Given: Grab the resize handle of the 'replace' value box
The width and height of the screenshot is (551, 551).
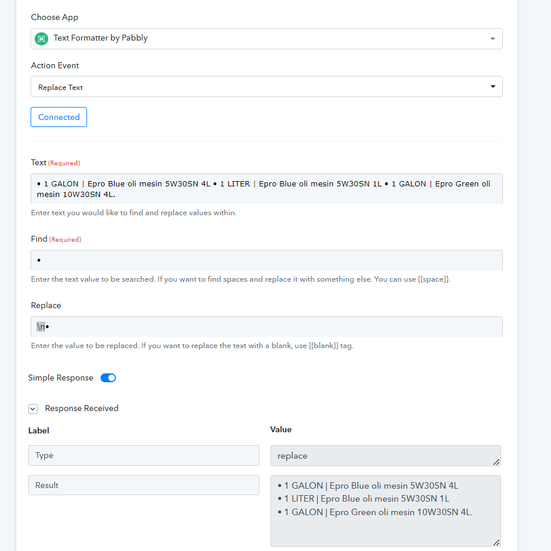Looking at the screenshot, I should tap(497, 462).
